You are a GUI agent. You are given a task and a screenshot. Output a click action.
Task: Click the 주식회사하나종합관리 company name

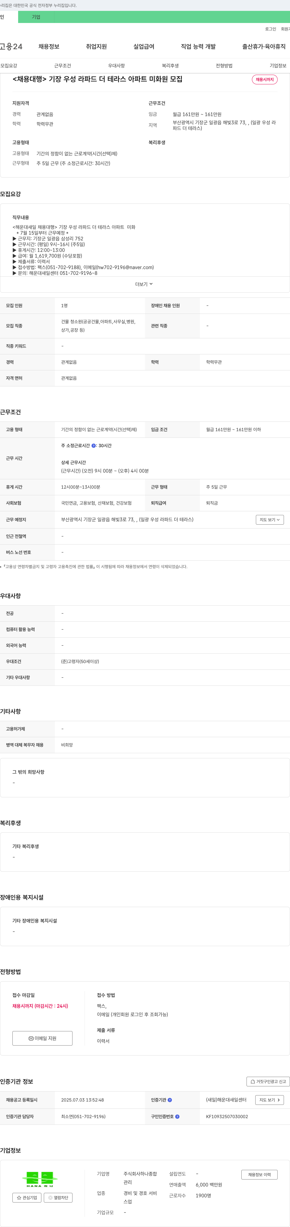[x=140, y=1178]
